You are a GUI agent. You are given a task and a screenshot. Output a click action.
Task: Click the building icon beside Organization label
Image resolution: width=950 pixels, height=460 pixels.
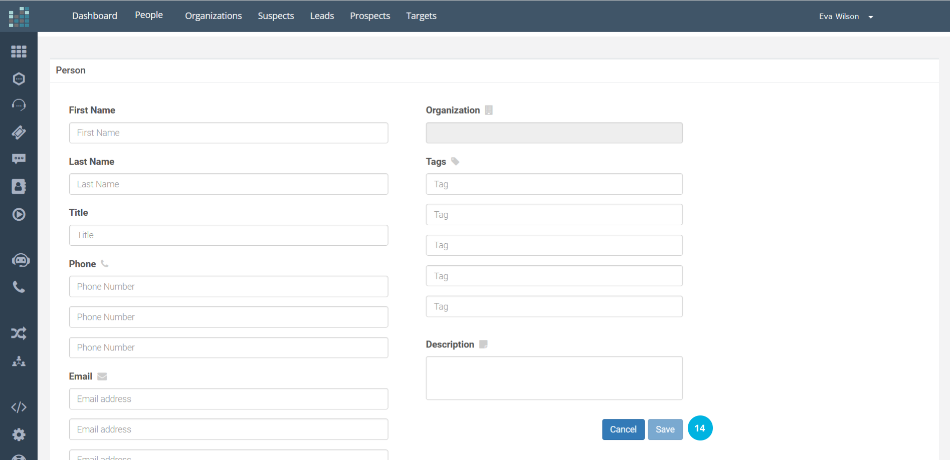coord(489,110)
